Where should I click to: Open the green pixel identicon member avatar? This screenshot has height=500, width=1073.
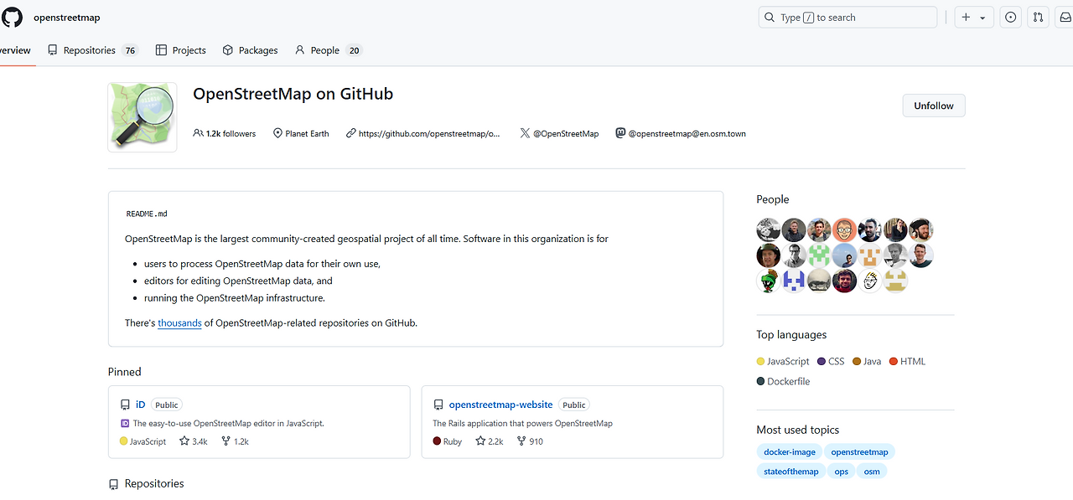pyautogui.click(x=819, y=255)
